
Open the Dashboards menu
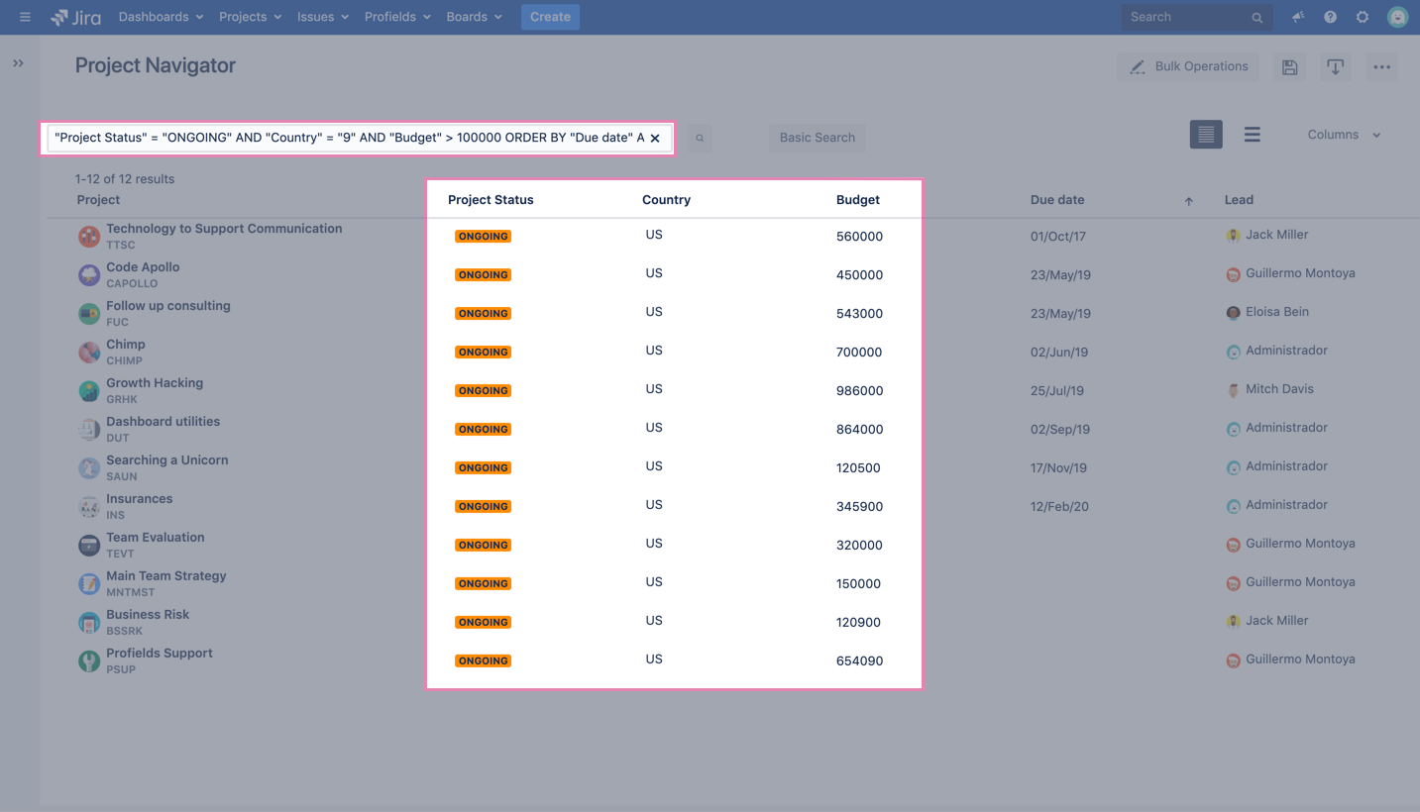[160, 17]
